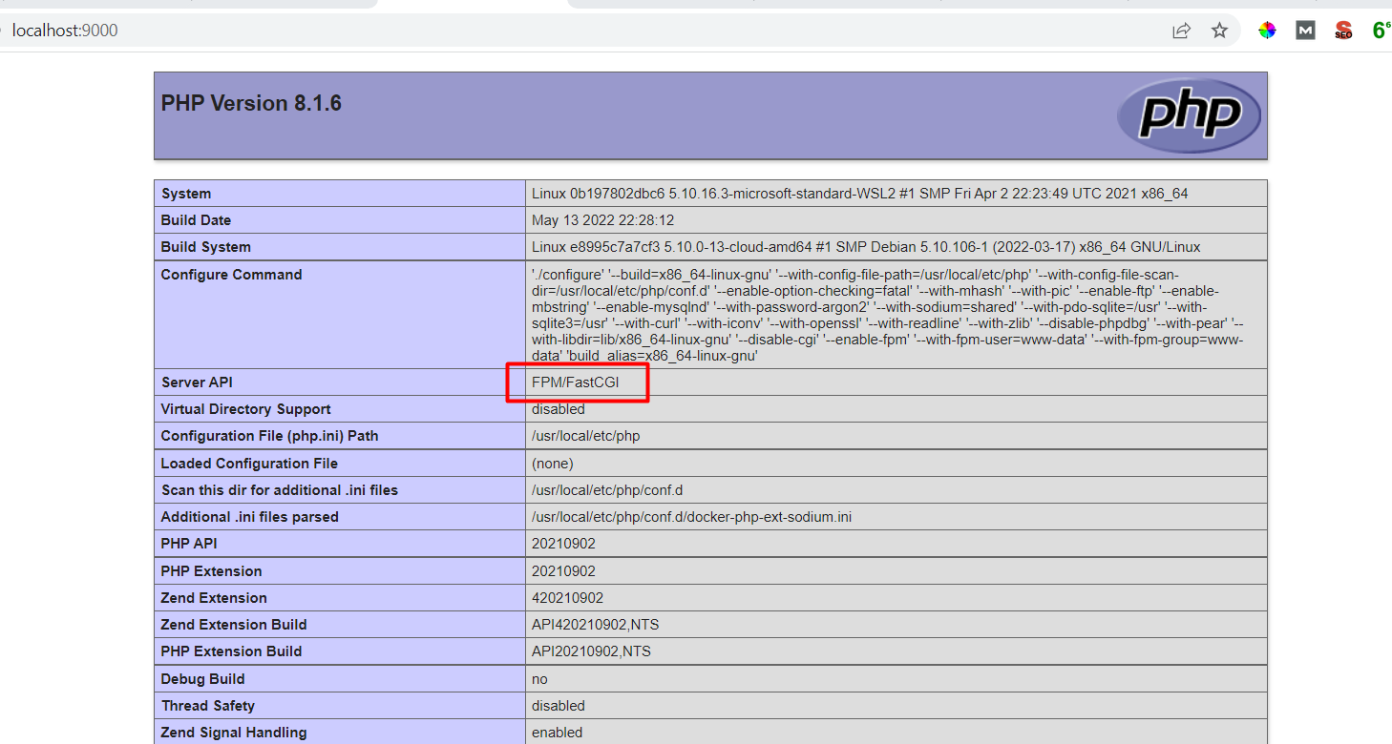Select the PHP Version 8.1.6 heading
The image size is (1392, 744).
pos(251,103)
